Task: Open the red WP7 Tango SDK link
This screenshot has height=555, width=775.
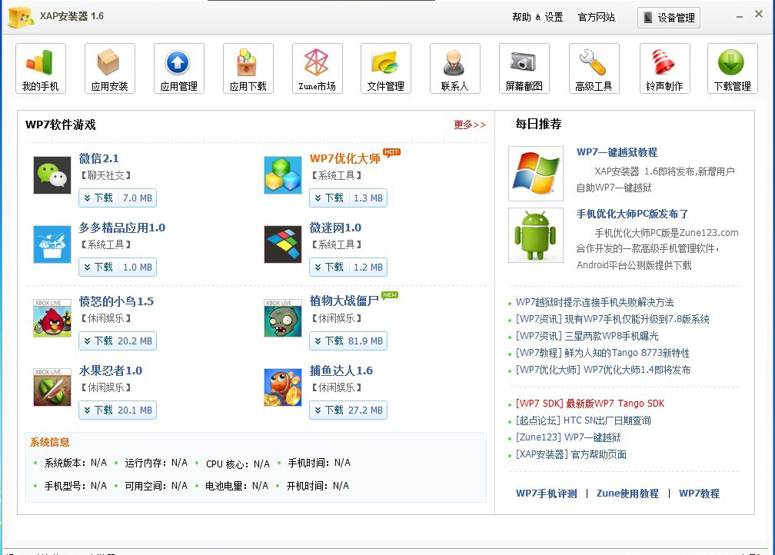Action: click(x=590, y=404)
